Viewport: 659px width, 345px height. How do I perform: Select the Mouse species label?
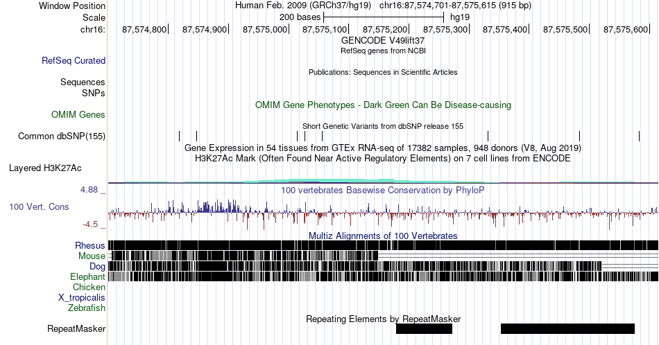(92, 256)
